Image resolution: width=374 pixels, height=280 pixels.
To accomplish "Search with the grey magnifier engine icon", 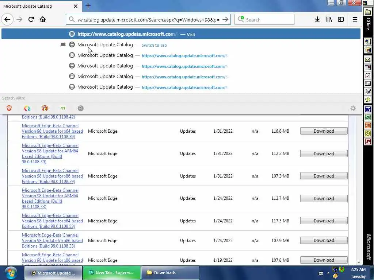I will 81,108.
